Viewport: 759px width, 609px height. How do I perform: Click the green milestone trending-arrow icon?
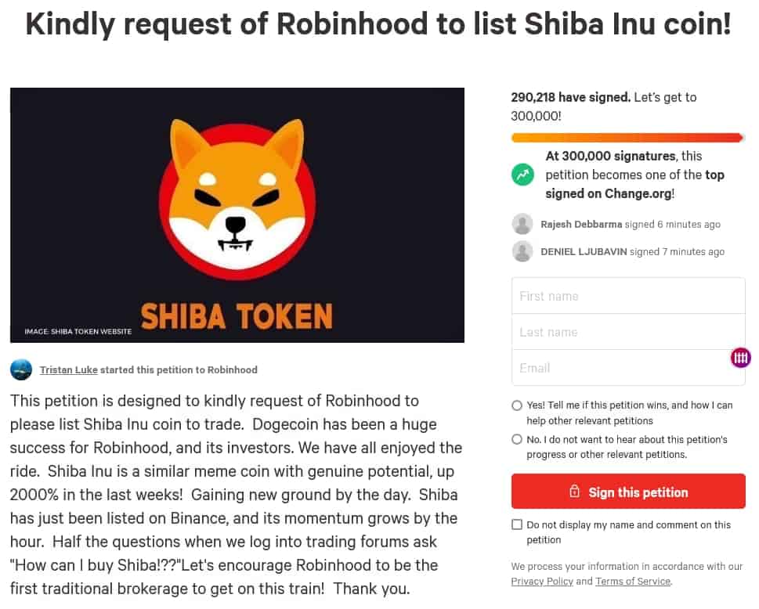522,175
